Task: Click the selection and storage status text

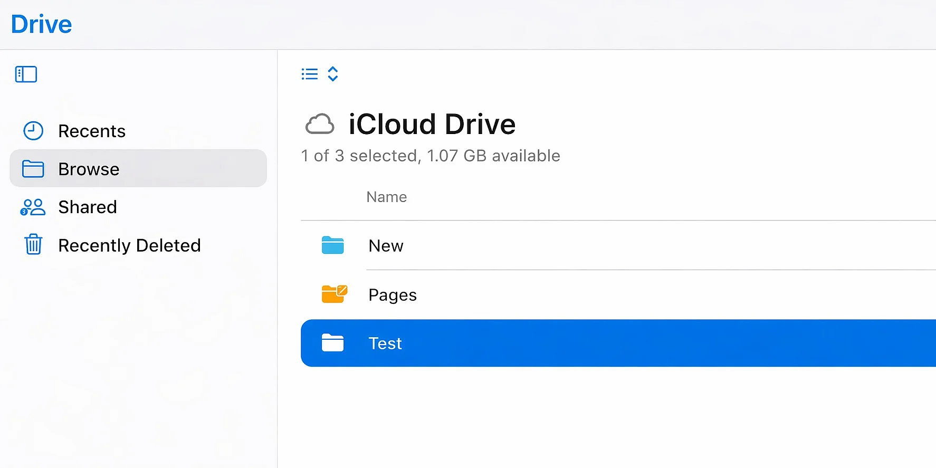Action: (431, 156)
